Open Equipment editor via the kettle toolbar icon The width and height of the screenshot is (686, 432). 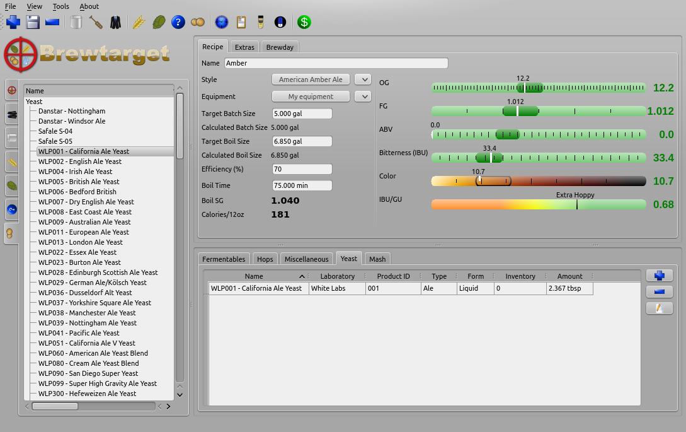click(x=76, y=22)
